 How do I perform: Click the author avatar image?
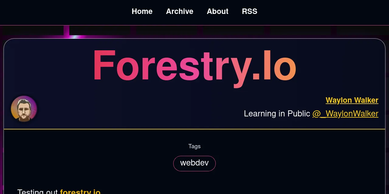pyautogui.click(x=24, y=109)
